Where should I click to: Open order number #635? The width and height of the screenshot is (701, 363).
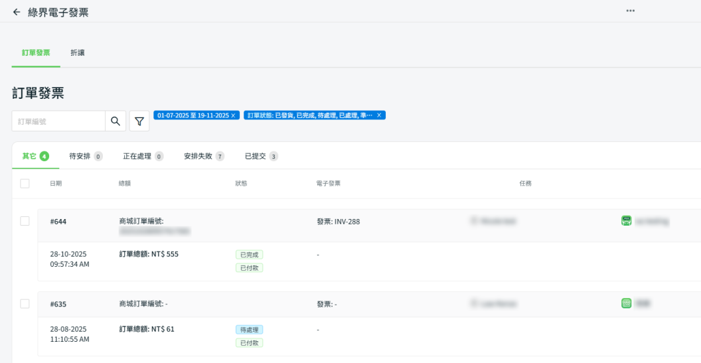click(x=58, y=304)
